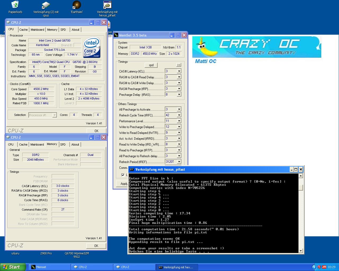
Task: Click the taskbar clock 03:29
Action: pyautogui.click(x=332, y=267)
